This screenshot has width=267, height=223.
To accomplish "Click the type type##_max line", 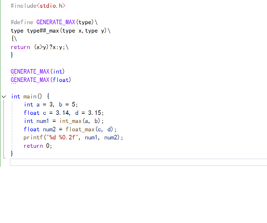I will [61, 31].
